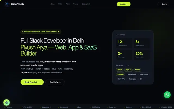Open the green chatbot floating icon
174x109 pixels.
(x=7, y=102)
